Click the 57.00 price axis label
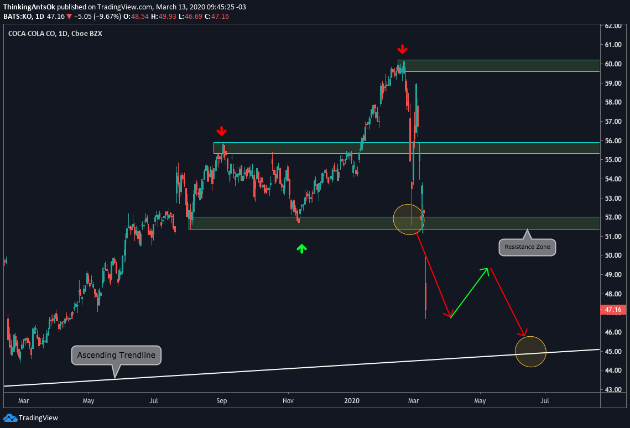Image resolution: width=630 pixels, height=428 pixels. [613, 121]
